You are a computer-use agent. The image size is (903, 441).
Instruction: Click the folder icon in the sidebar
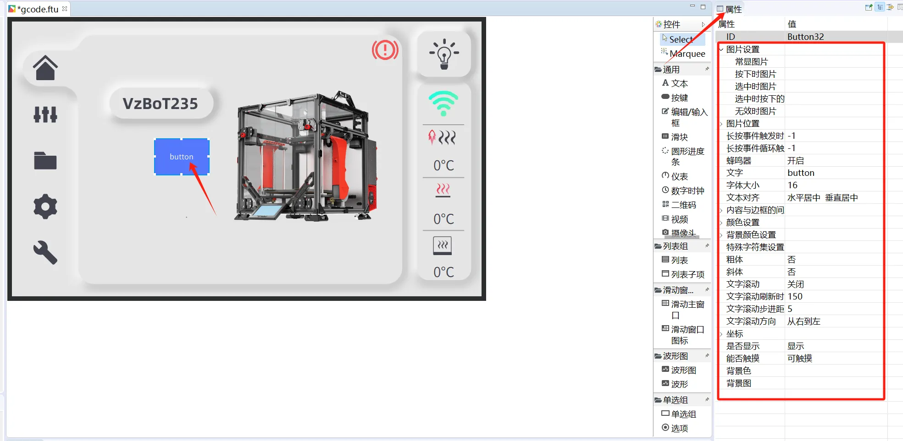[x=45, y=161]
